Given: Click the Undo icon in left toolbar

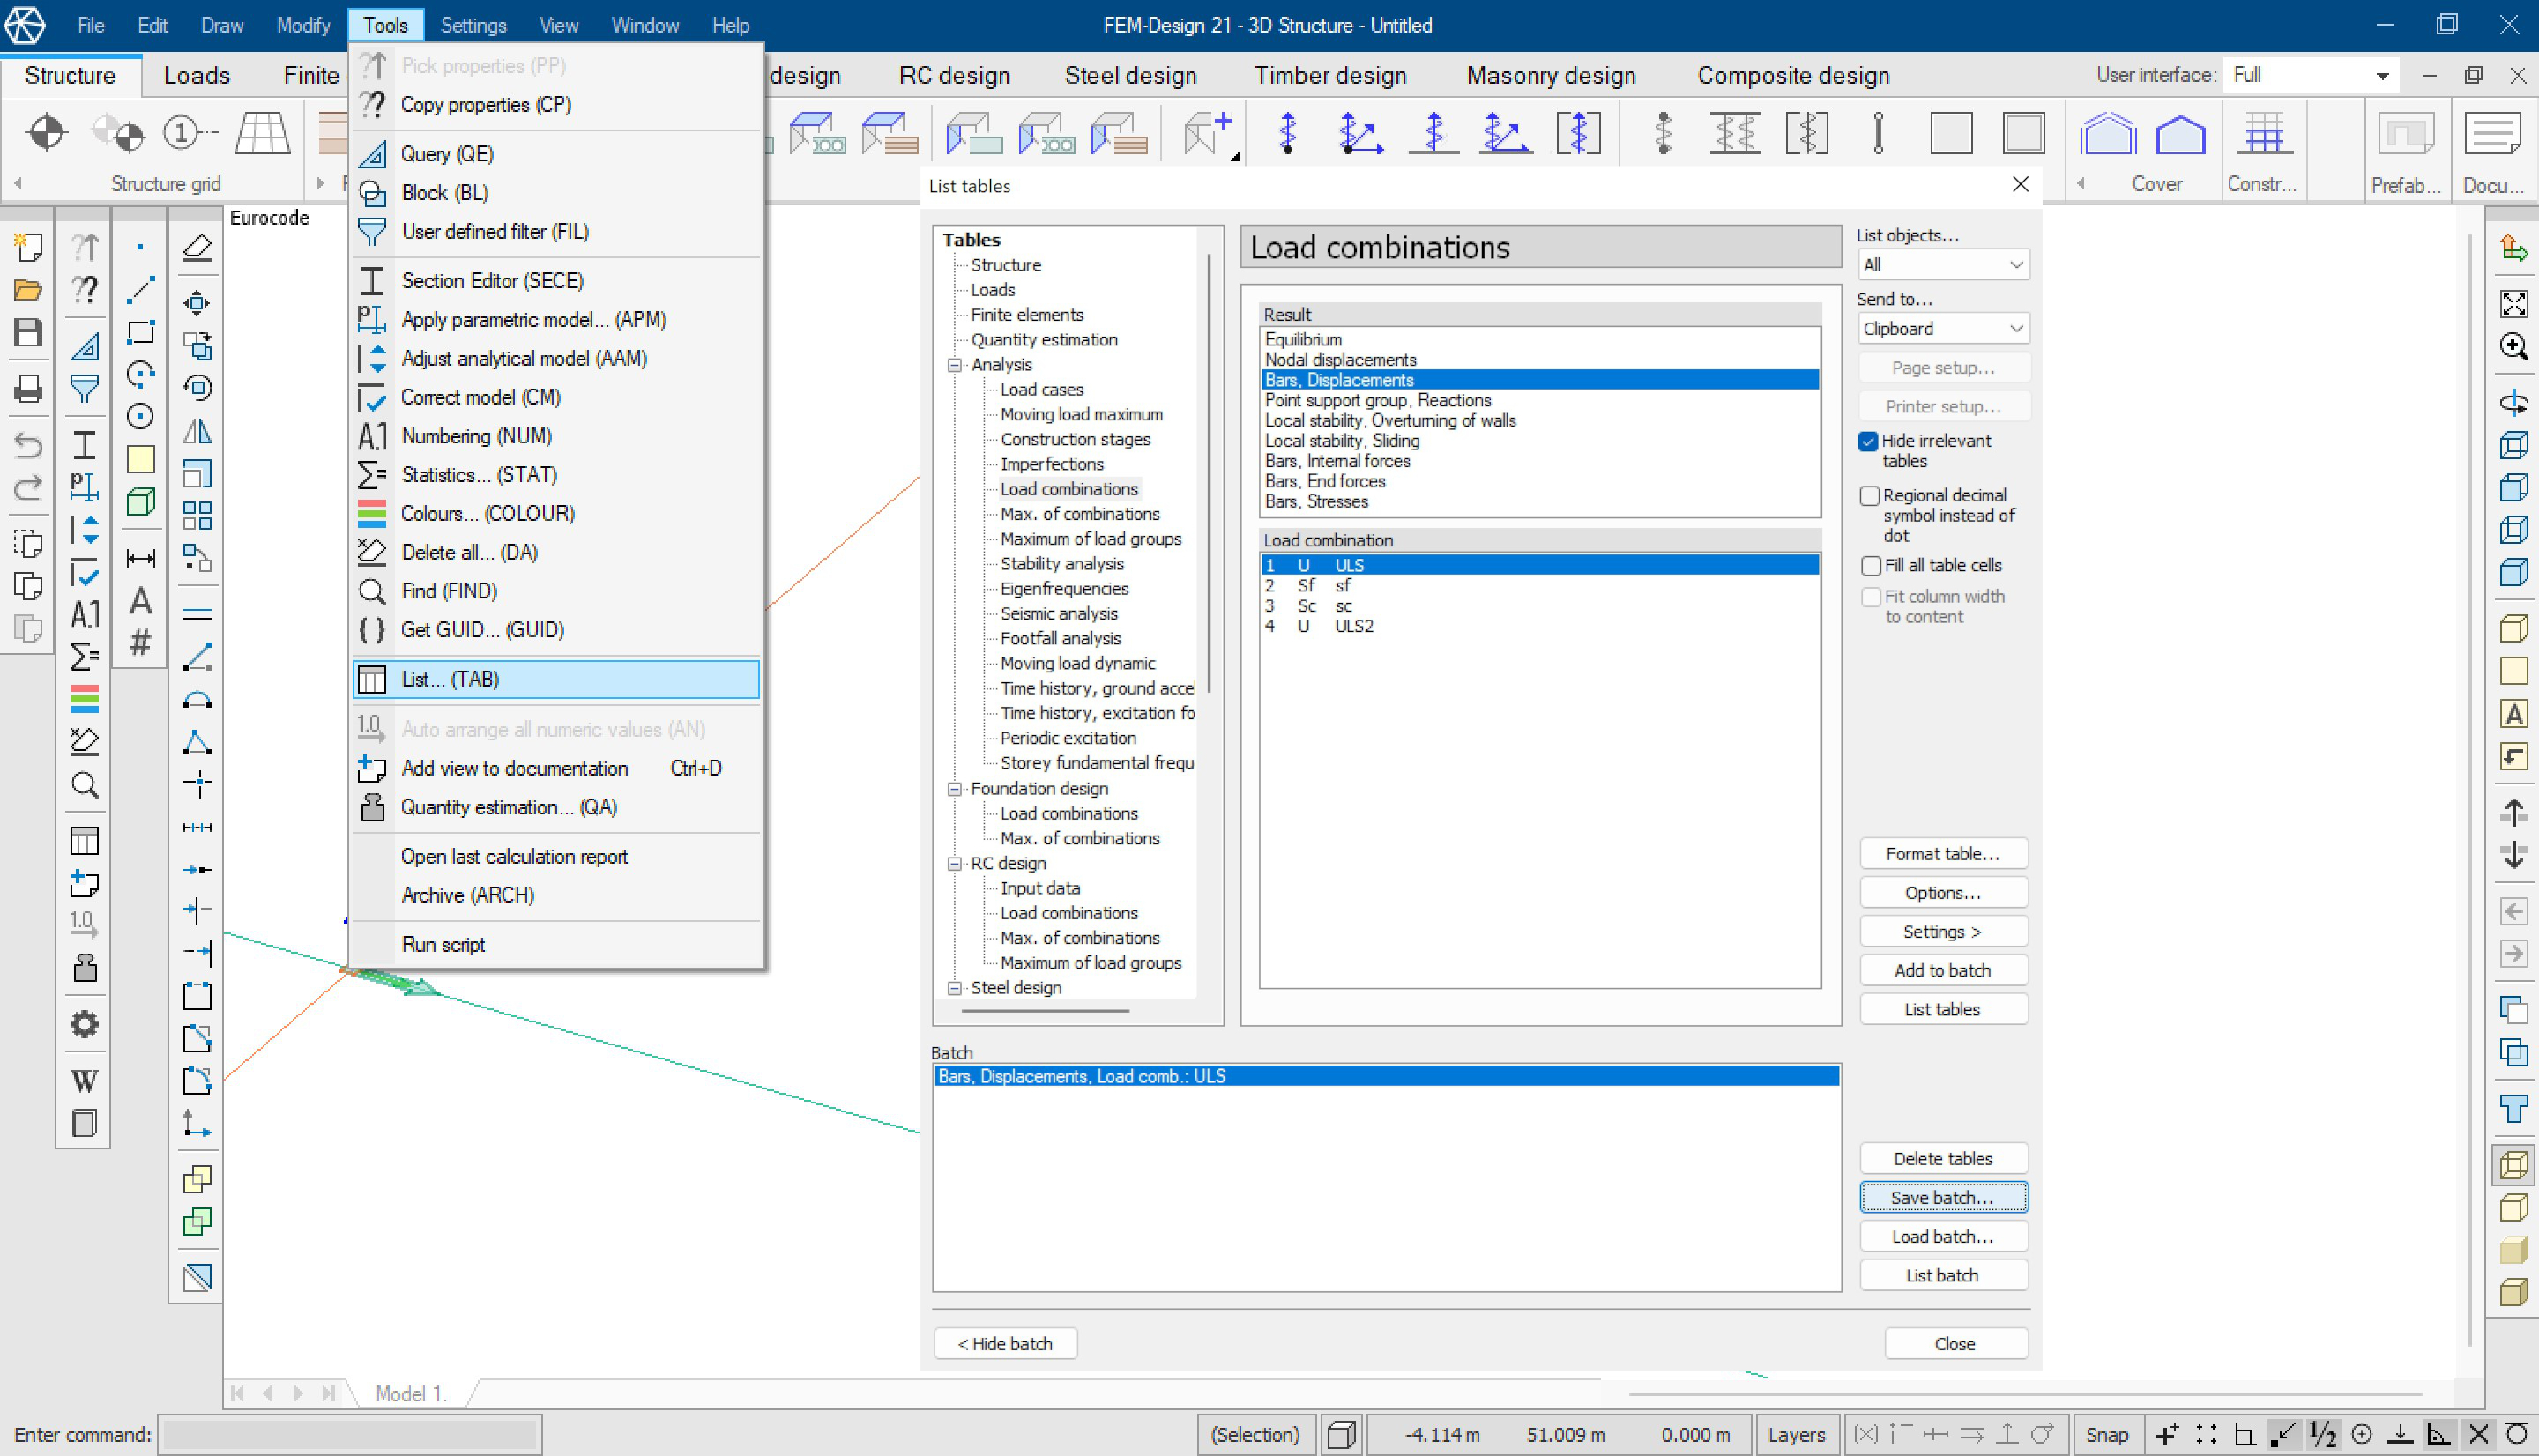Looking at the screenshot, I should (x=28, y=445).
